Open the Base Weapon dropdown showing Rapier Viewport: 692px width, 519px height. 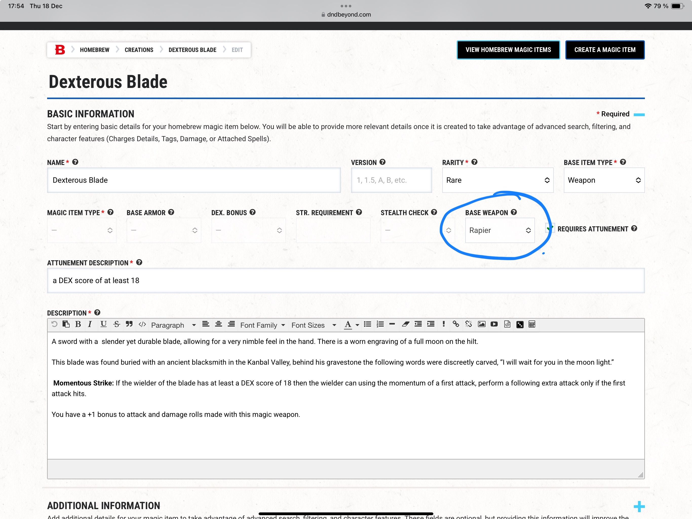click(x=499, y=230)
